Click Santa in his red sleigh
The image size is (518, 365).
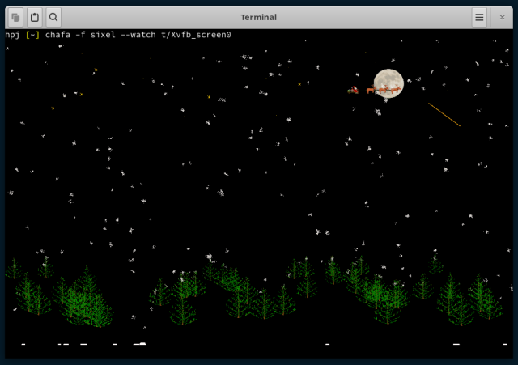pos(353,91)
